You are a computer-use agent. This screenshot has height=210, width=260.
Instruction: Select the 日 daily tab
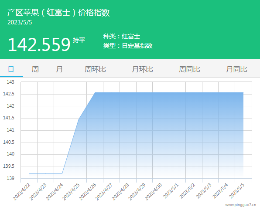point(11,69)
